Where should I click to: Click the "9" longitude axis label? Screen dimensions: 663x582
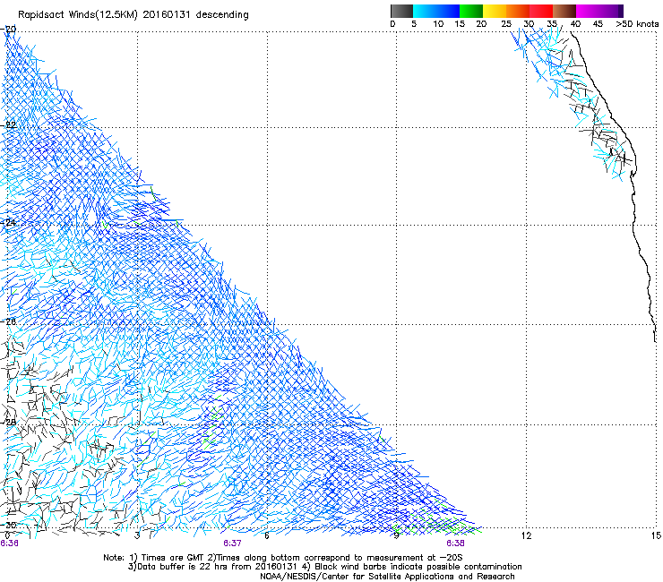[x=396, y=536]
